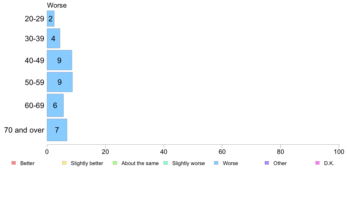Click the 100 tick label on axis
The height and width of the screenshot is (215, 347).
tap(339, 152)
